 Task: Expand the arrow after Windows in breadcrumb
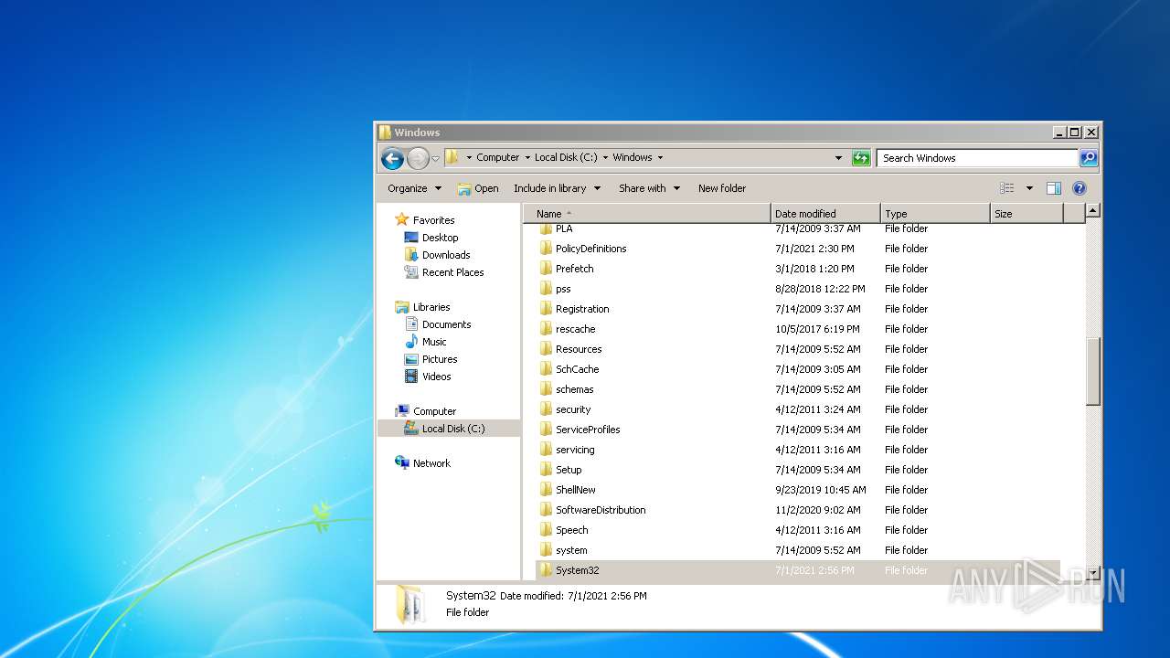pyautogui.click(x=660, y=157)
